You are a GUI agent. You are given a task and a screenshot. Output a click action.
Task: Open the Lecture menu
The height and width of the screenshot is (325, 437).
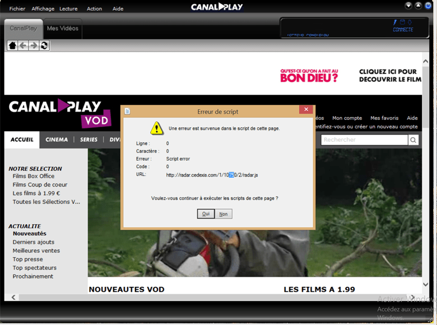click(x=68, y=9)
